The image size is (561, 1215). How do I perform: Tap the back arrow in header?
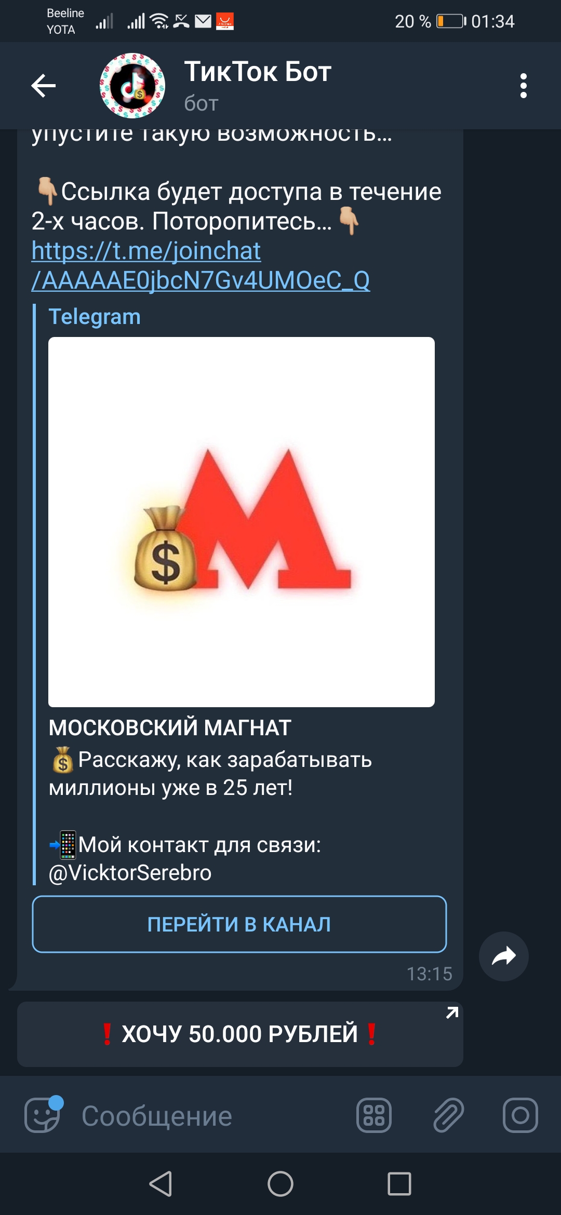pos(44,86)
